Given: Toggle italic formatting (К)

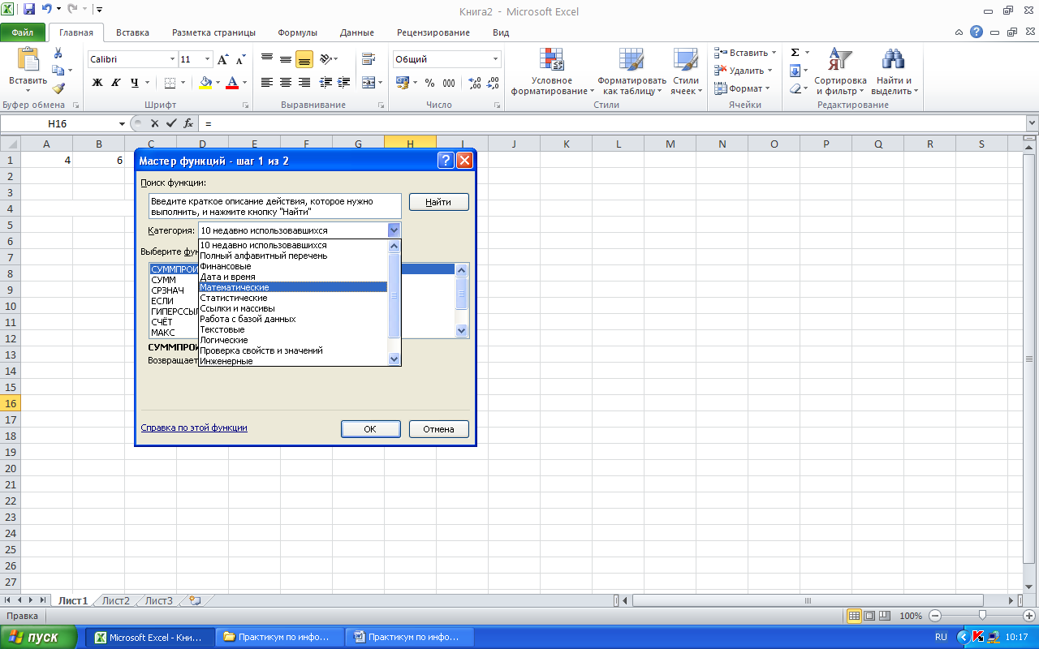Looking at the screenshot, I should (115, 82).
